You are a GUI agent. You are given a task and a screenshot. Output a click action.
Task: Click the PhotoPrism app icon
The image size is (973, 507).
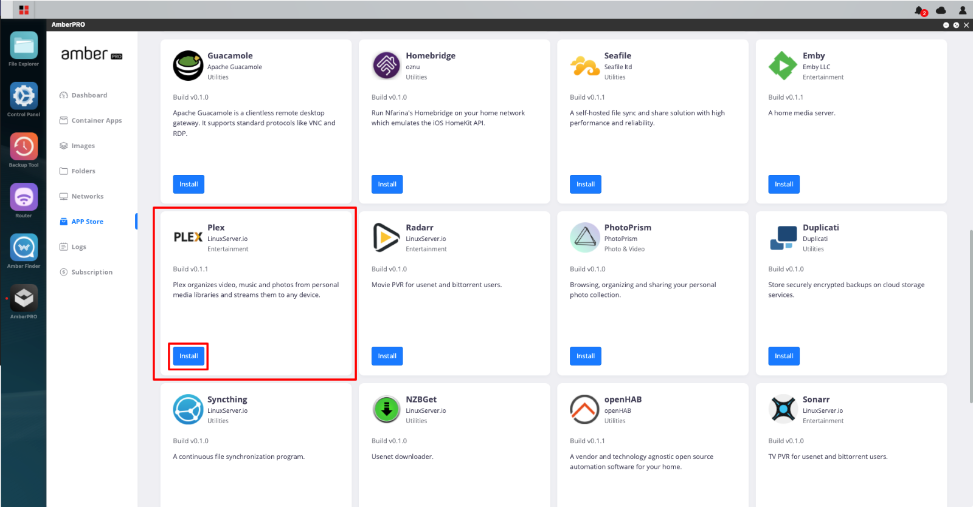tap(585, 237)
